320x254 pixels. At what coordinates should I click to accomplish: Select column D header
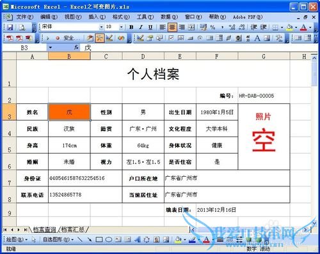click(143, 56)
